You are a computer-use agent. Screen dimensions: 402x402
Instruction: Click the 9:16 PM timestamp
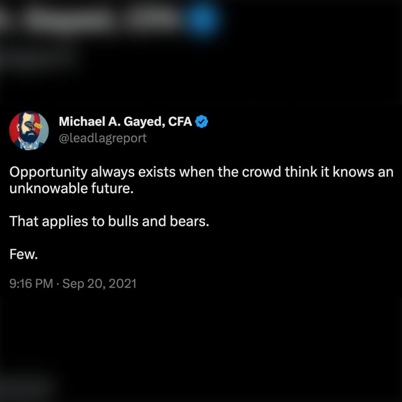click(31, 284)
